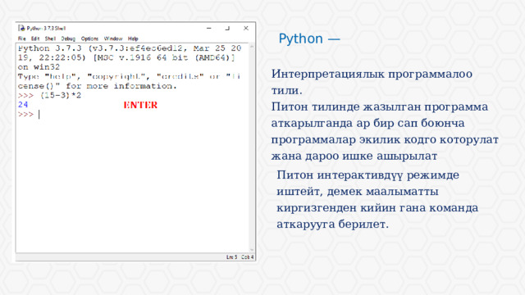Click the scroll up arrow in shell
The width and height of the screenshot is (525, 295).
252,48
